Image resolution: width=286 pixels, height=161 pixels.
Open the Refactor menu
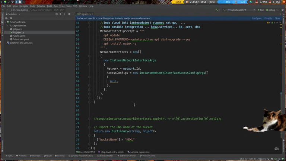click(41, 6)
